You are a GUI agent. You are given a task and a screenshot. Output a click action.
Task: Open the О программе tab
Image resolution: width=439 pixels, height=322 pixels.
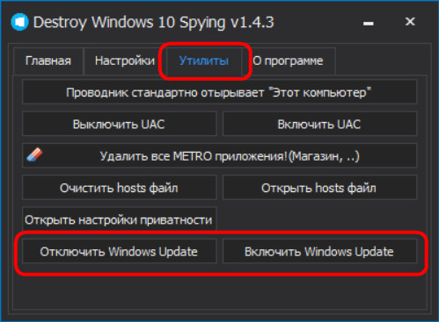[288, 61]
